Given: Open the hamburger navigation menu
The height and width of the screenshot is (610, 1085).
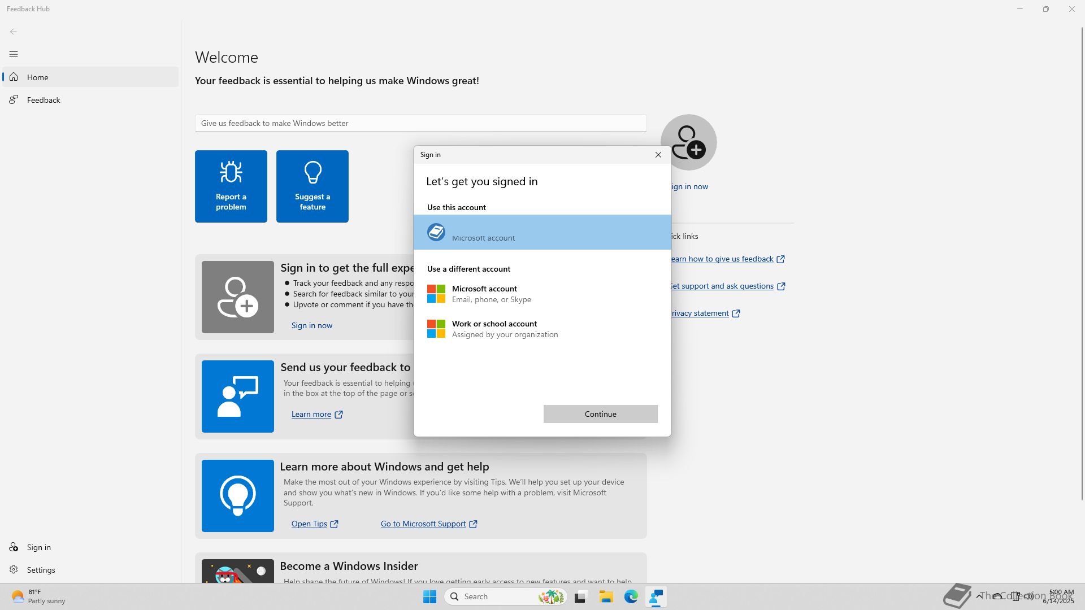Looking at the screenshot, I should pyautogui.click(x=14, y=54).
